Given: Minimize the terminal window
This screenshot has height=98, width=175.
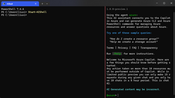Looking at the screenshot, I should pyautogui.click(x=157, y=3).
